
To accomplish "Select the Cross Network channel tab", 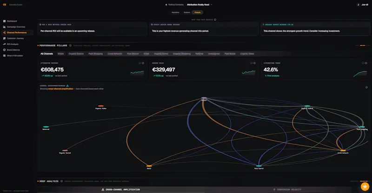I will tap(115, 54).
